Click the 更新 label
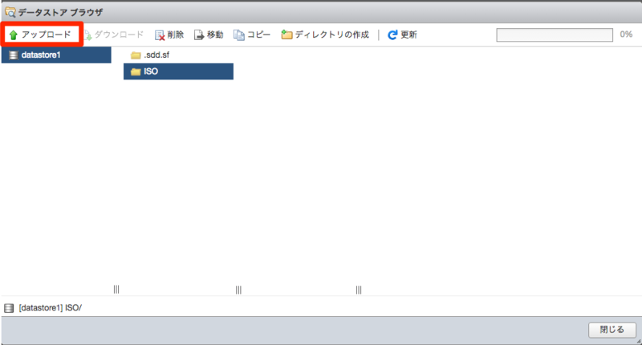The image size is (642, 345). pos(408,34)
